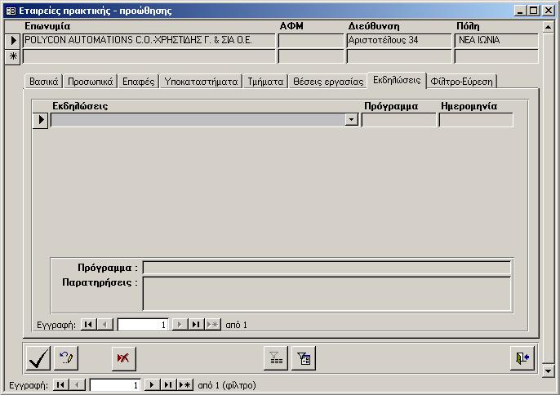Click the Ημερομηνία field in events row

click(476, 120)
